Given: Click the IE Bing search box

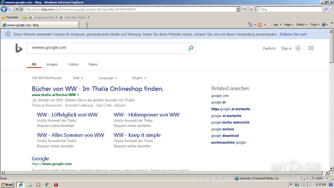Looking at the screenshot, I should click(x=289, y=9).
